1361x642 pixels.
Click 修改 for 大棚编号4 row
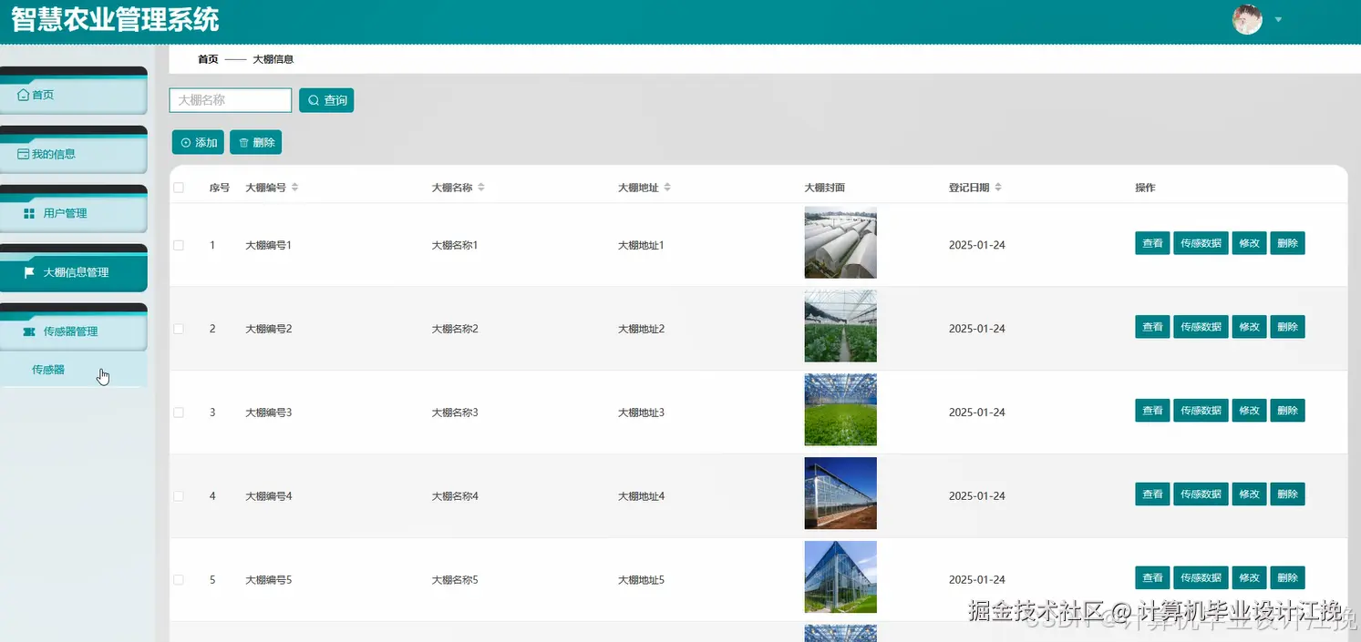tap(1249, 494)
